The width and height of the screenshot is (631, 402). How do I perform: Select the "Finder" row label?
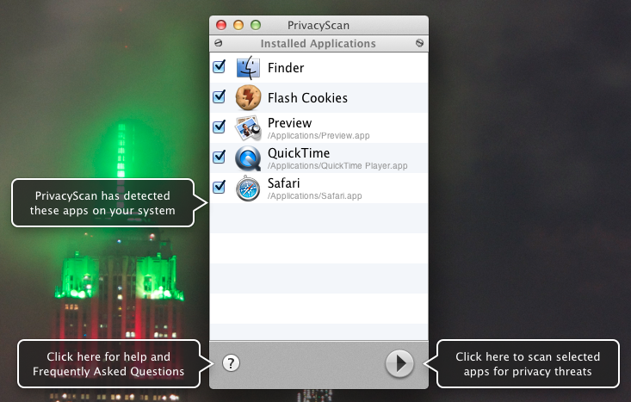point(286,68)
